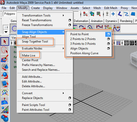Screen dimensions: 137x122
Task: Switch to the Deformation shelf tab
Action: pos(81,21)
